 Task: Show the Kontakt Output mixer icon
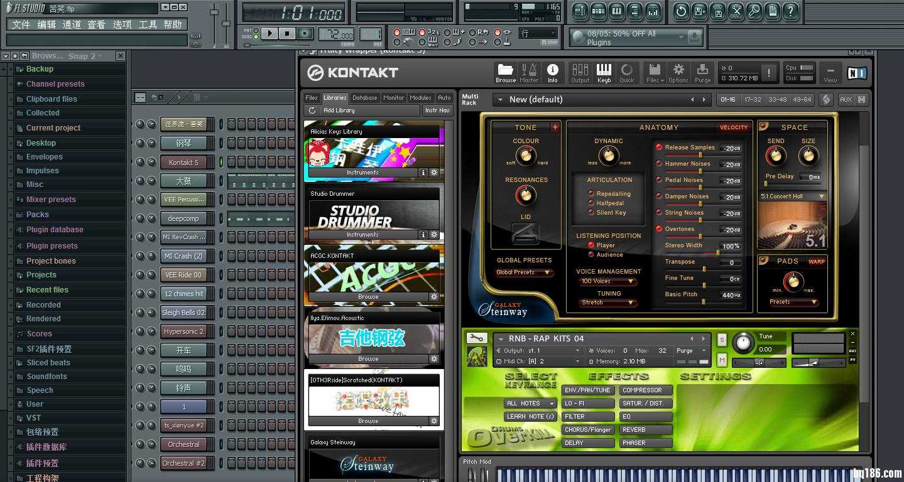580,73
